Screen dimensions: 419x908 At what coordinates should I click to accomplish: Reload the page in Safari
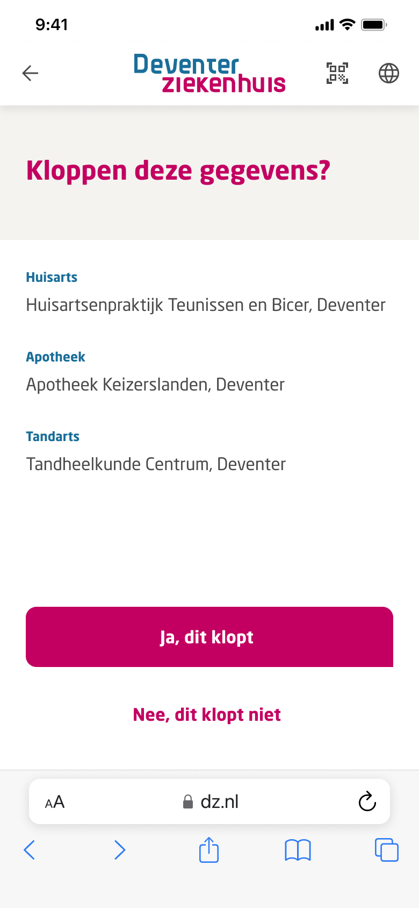coord(367,801)
